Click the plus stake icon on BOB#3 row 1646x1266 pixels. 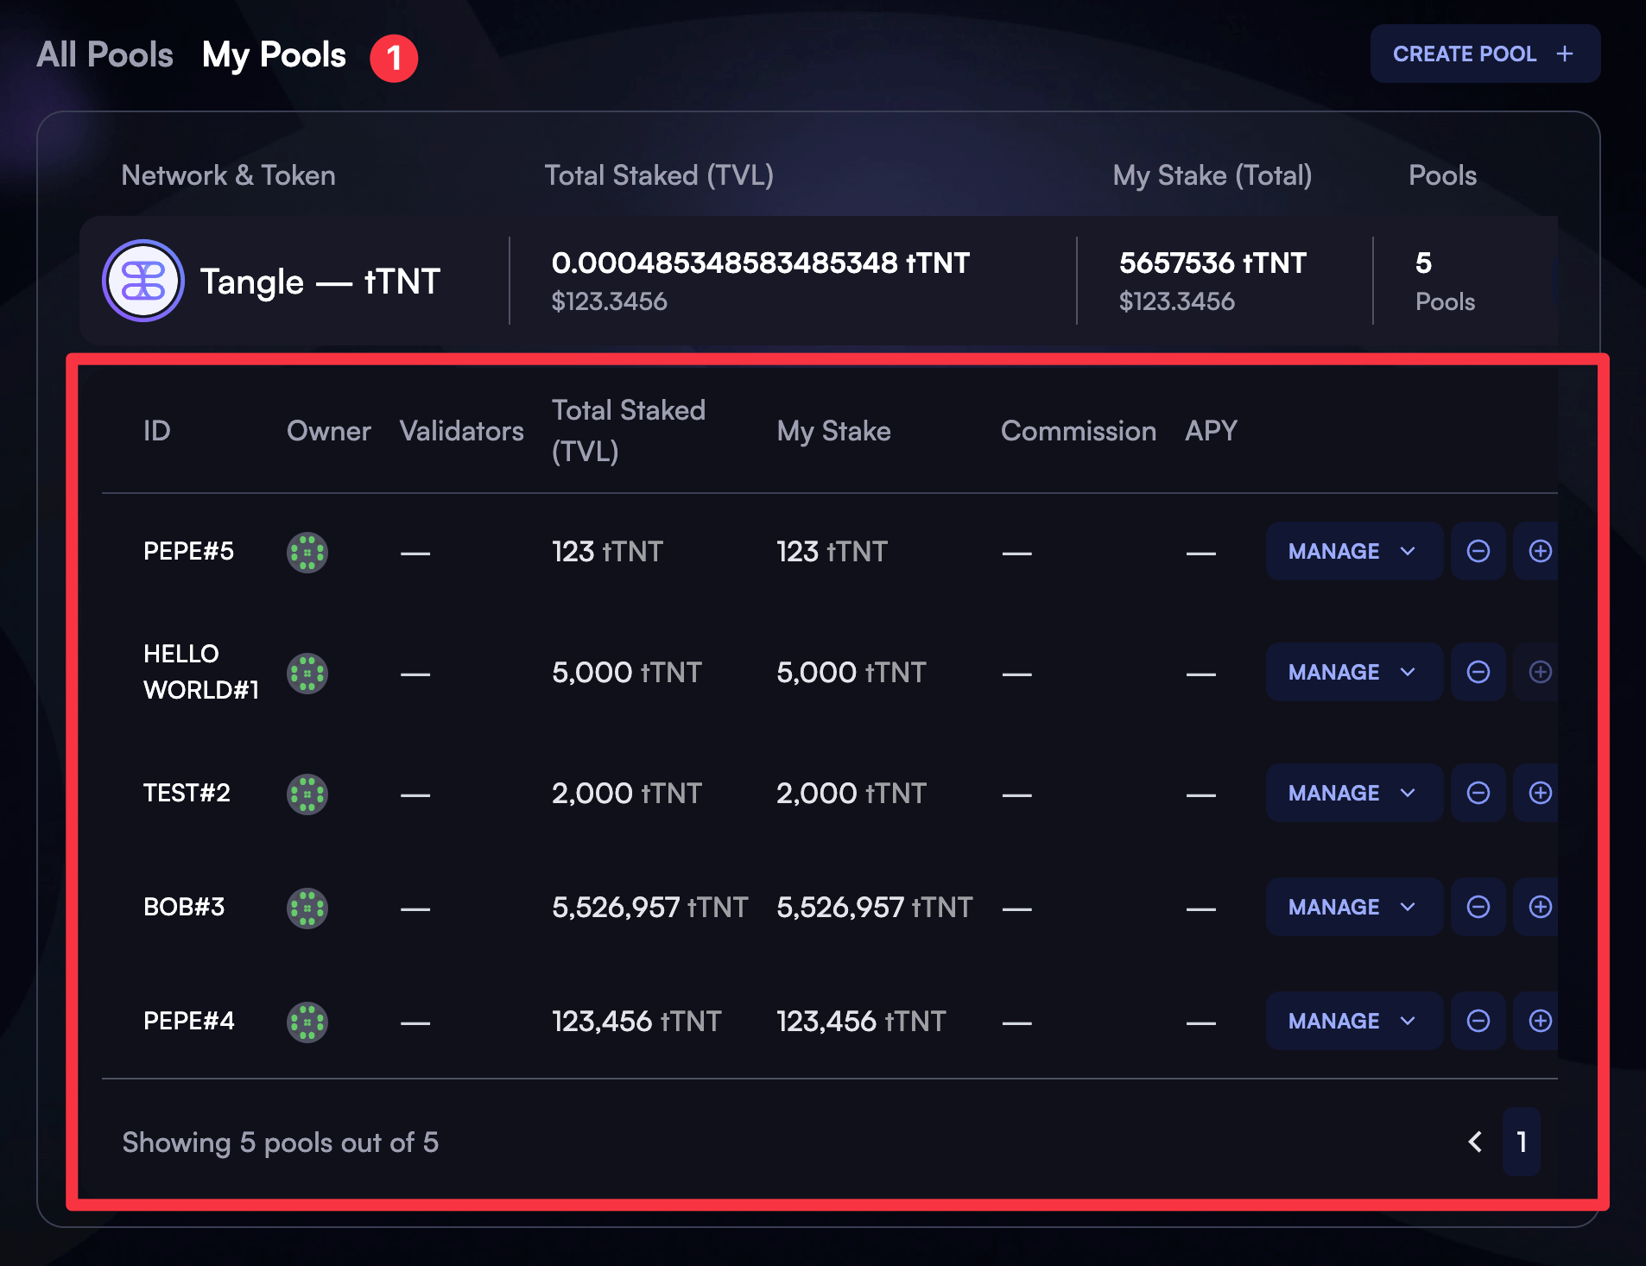(1541, 907)
